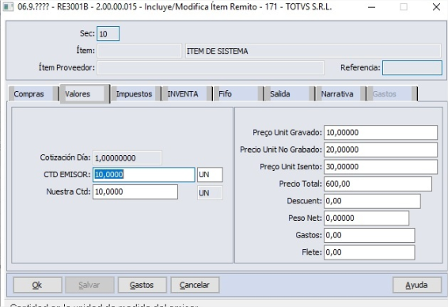
Task: Edit the Preço Unit Isento field
Action: point(381,167)
